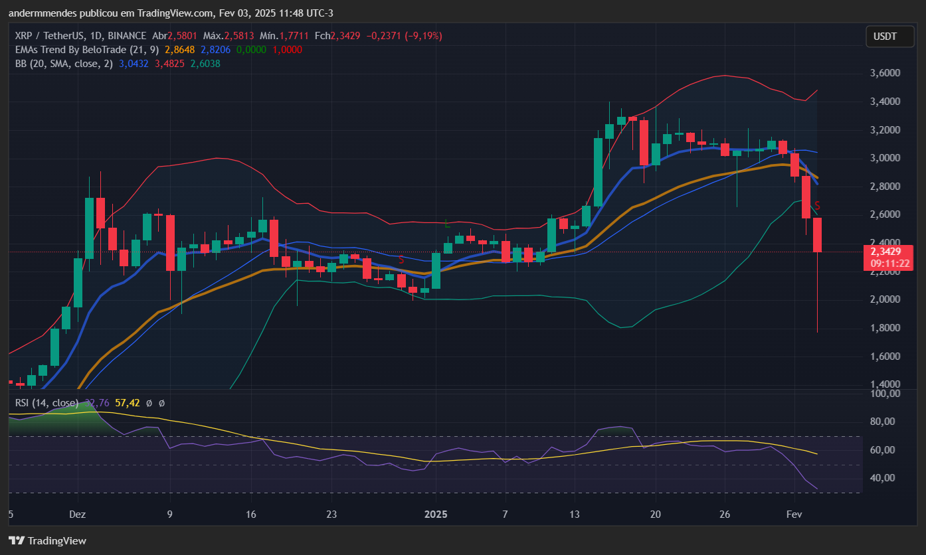926x555 pixels.
Task: Click the RSI (14, close) indicator legend
Action: [x=46, y=402]
